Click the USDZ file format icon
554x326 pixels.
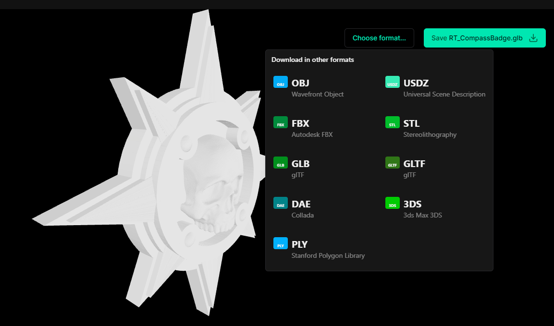[x=392, y=82]
